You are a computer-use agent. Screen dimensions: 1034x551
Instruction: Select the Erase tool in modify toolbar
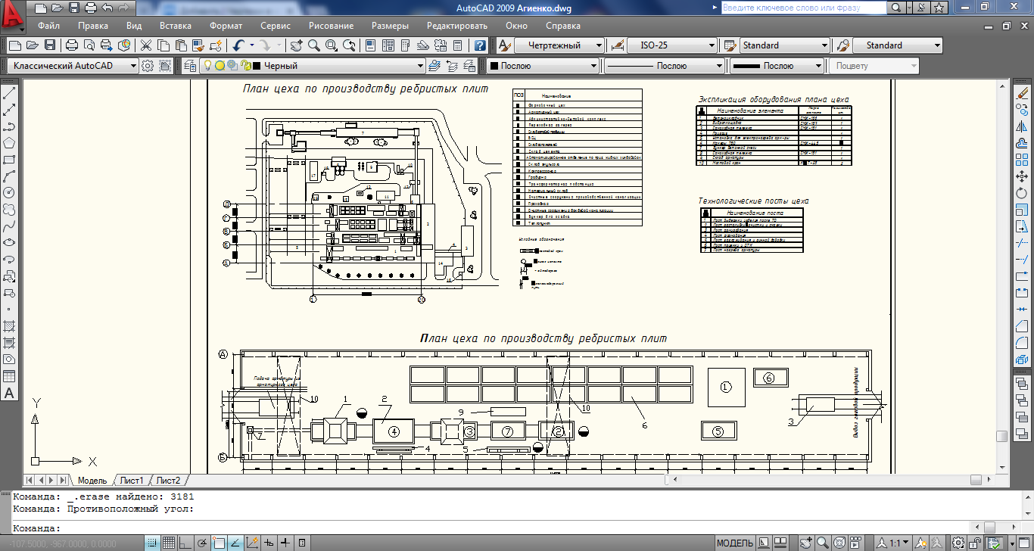(x=1021, y=95)
